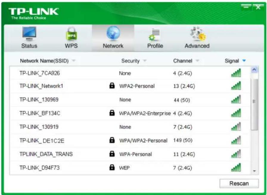
Task: Click Network Name(SSID) column header
Action: coord(44,61)
